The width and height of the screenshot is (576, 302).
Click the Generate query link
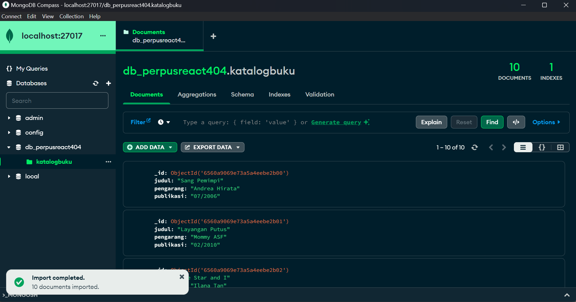pyautogui.click(x=336, y=122)
